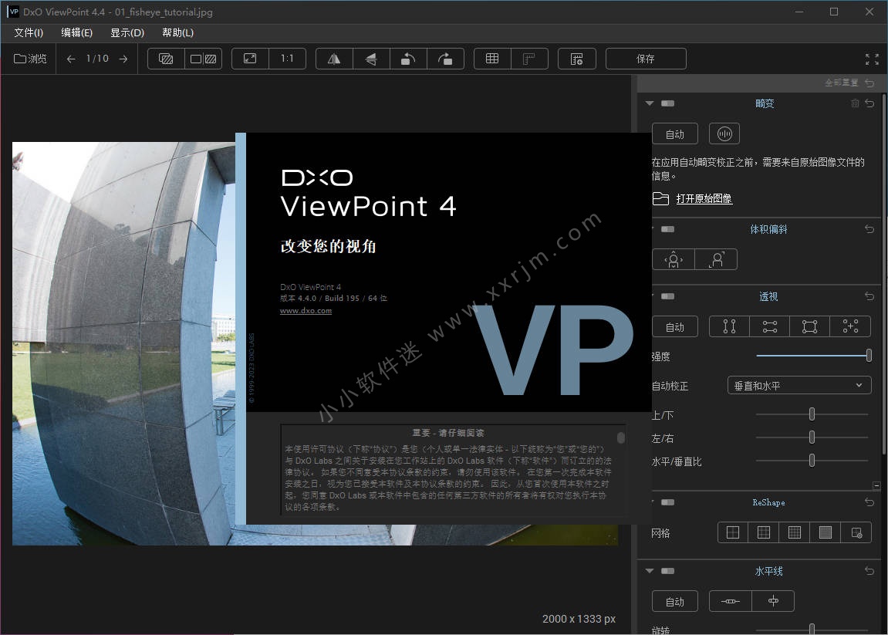Image resolution: width=888 pixels, height=635 pixels.
Task: Click 自动 button in 透视 panel
Action: 674,327
